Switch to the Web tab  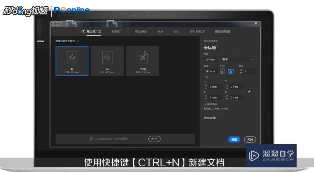coord(160,32)
